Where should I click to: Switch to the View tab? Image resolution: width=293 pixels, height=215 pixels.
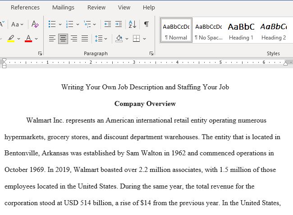[x=124, y=8]
